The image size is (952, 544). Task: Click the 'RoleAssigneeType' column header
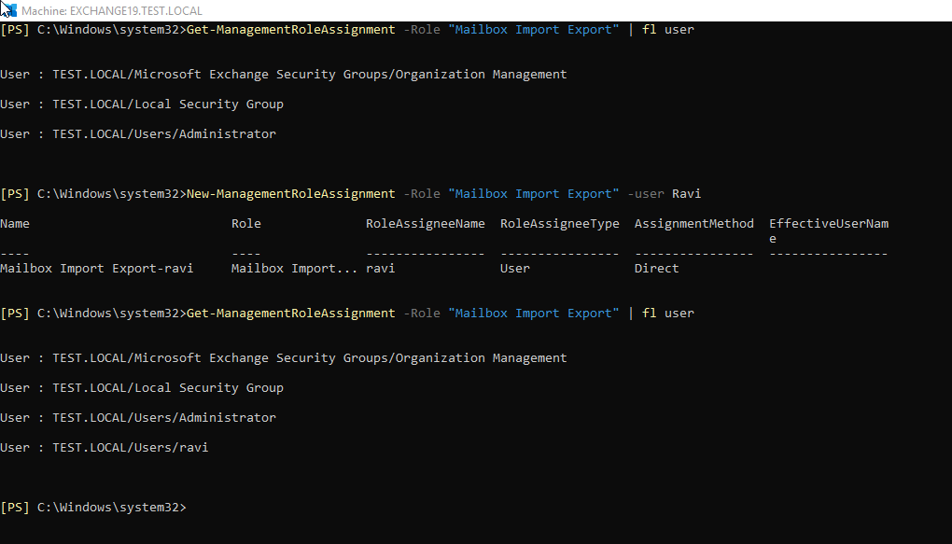point(560,223)
